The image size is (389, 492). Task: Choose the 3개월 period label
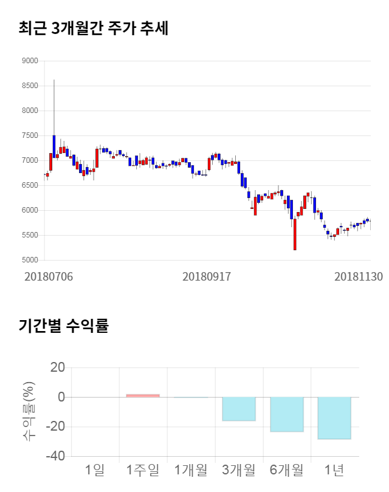point(239,470)
